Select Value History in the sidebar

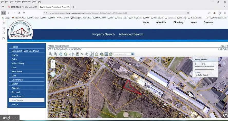(18, 63)
